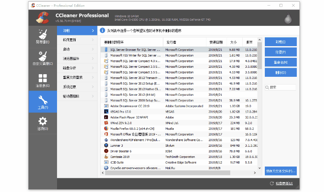Select Microsoft VSS Writer for SQL Server row
Viewport: 324px width, 192px height.
click(179, 55)
